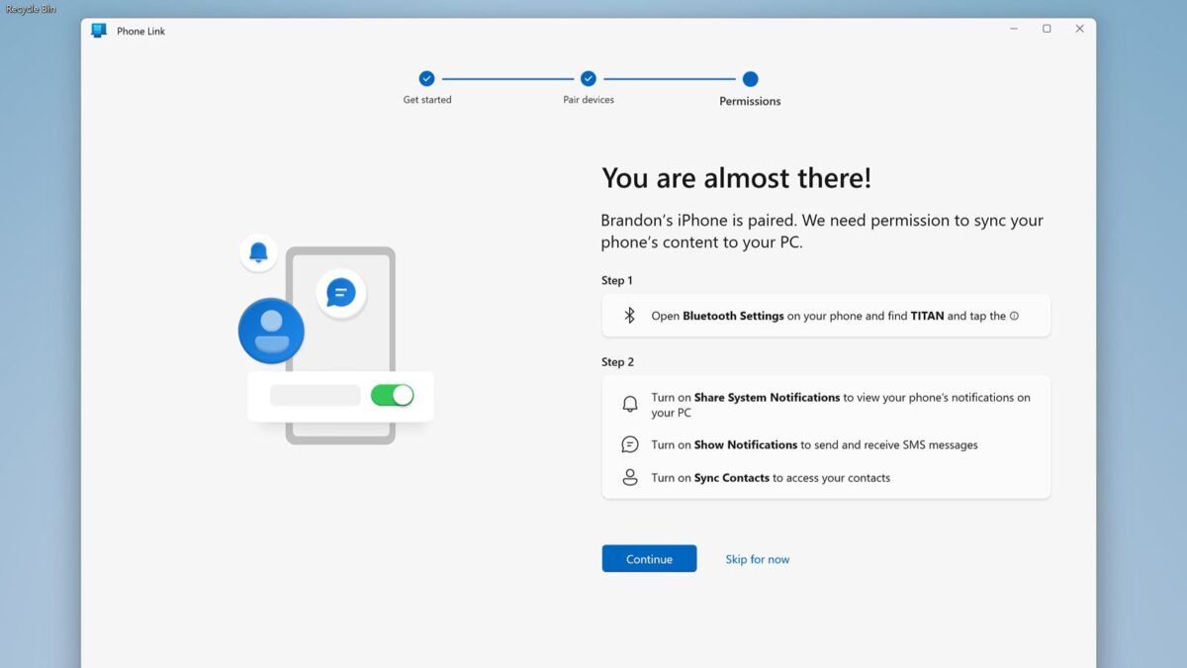
Task: Click the blue contact avatar in the illustration
Action: point(271,331)
